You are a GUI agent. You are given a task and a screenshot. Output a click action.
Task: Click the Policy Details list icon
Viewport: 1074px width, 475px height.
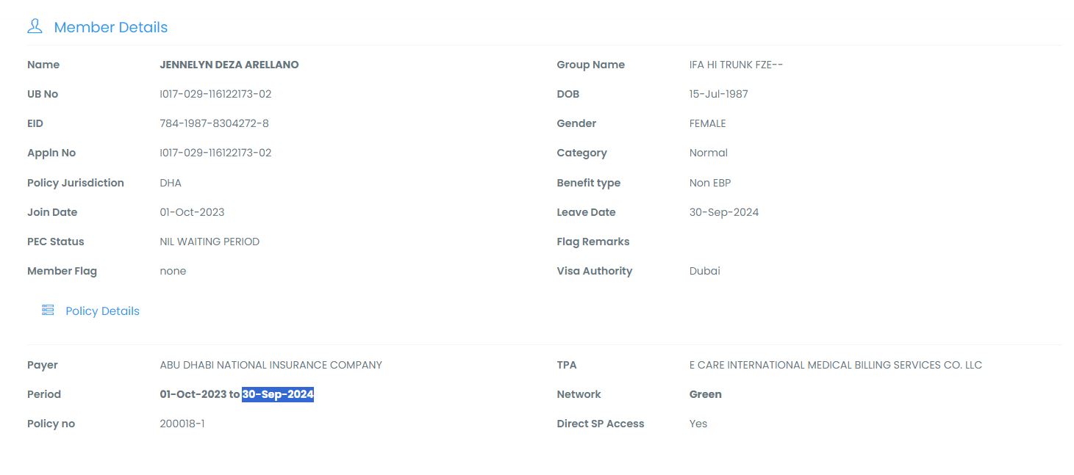(x=48, y=311)
